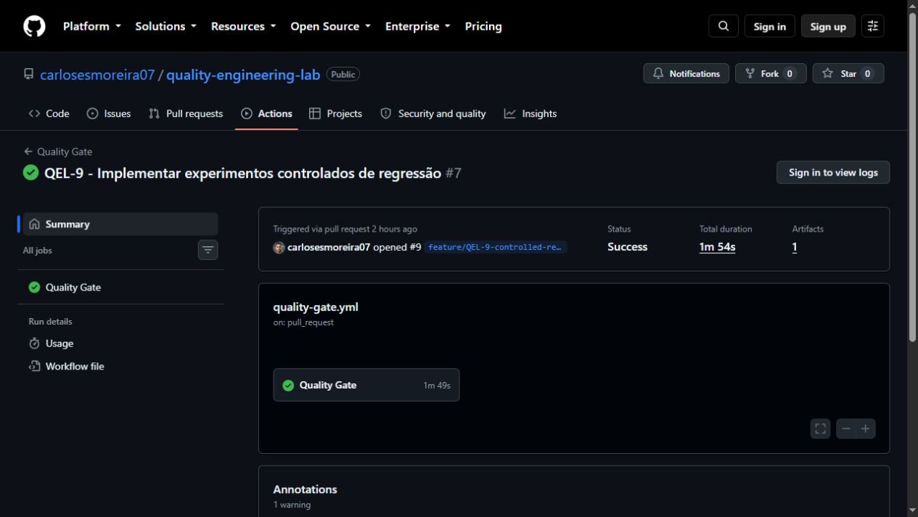Click the fullscreen graph icon
The image size is (918, 517).
pos(821,428)
